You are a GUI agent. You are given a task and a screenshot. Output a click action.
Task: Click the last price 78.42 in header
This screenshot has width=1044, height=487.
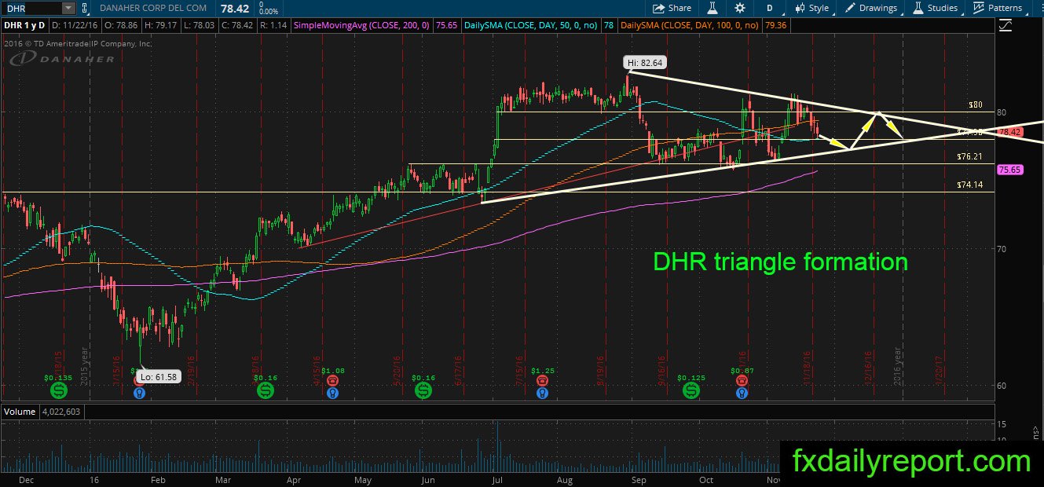point(236,7)
